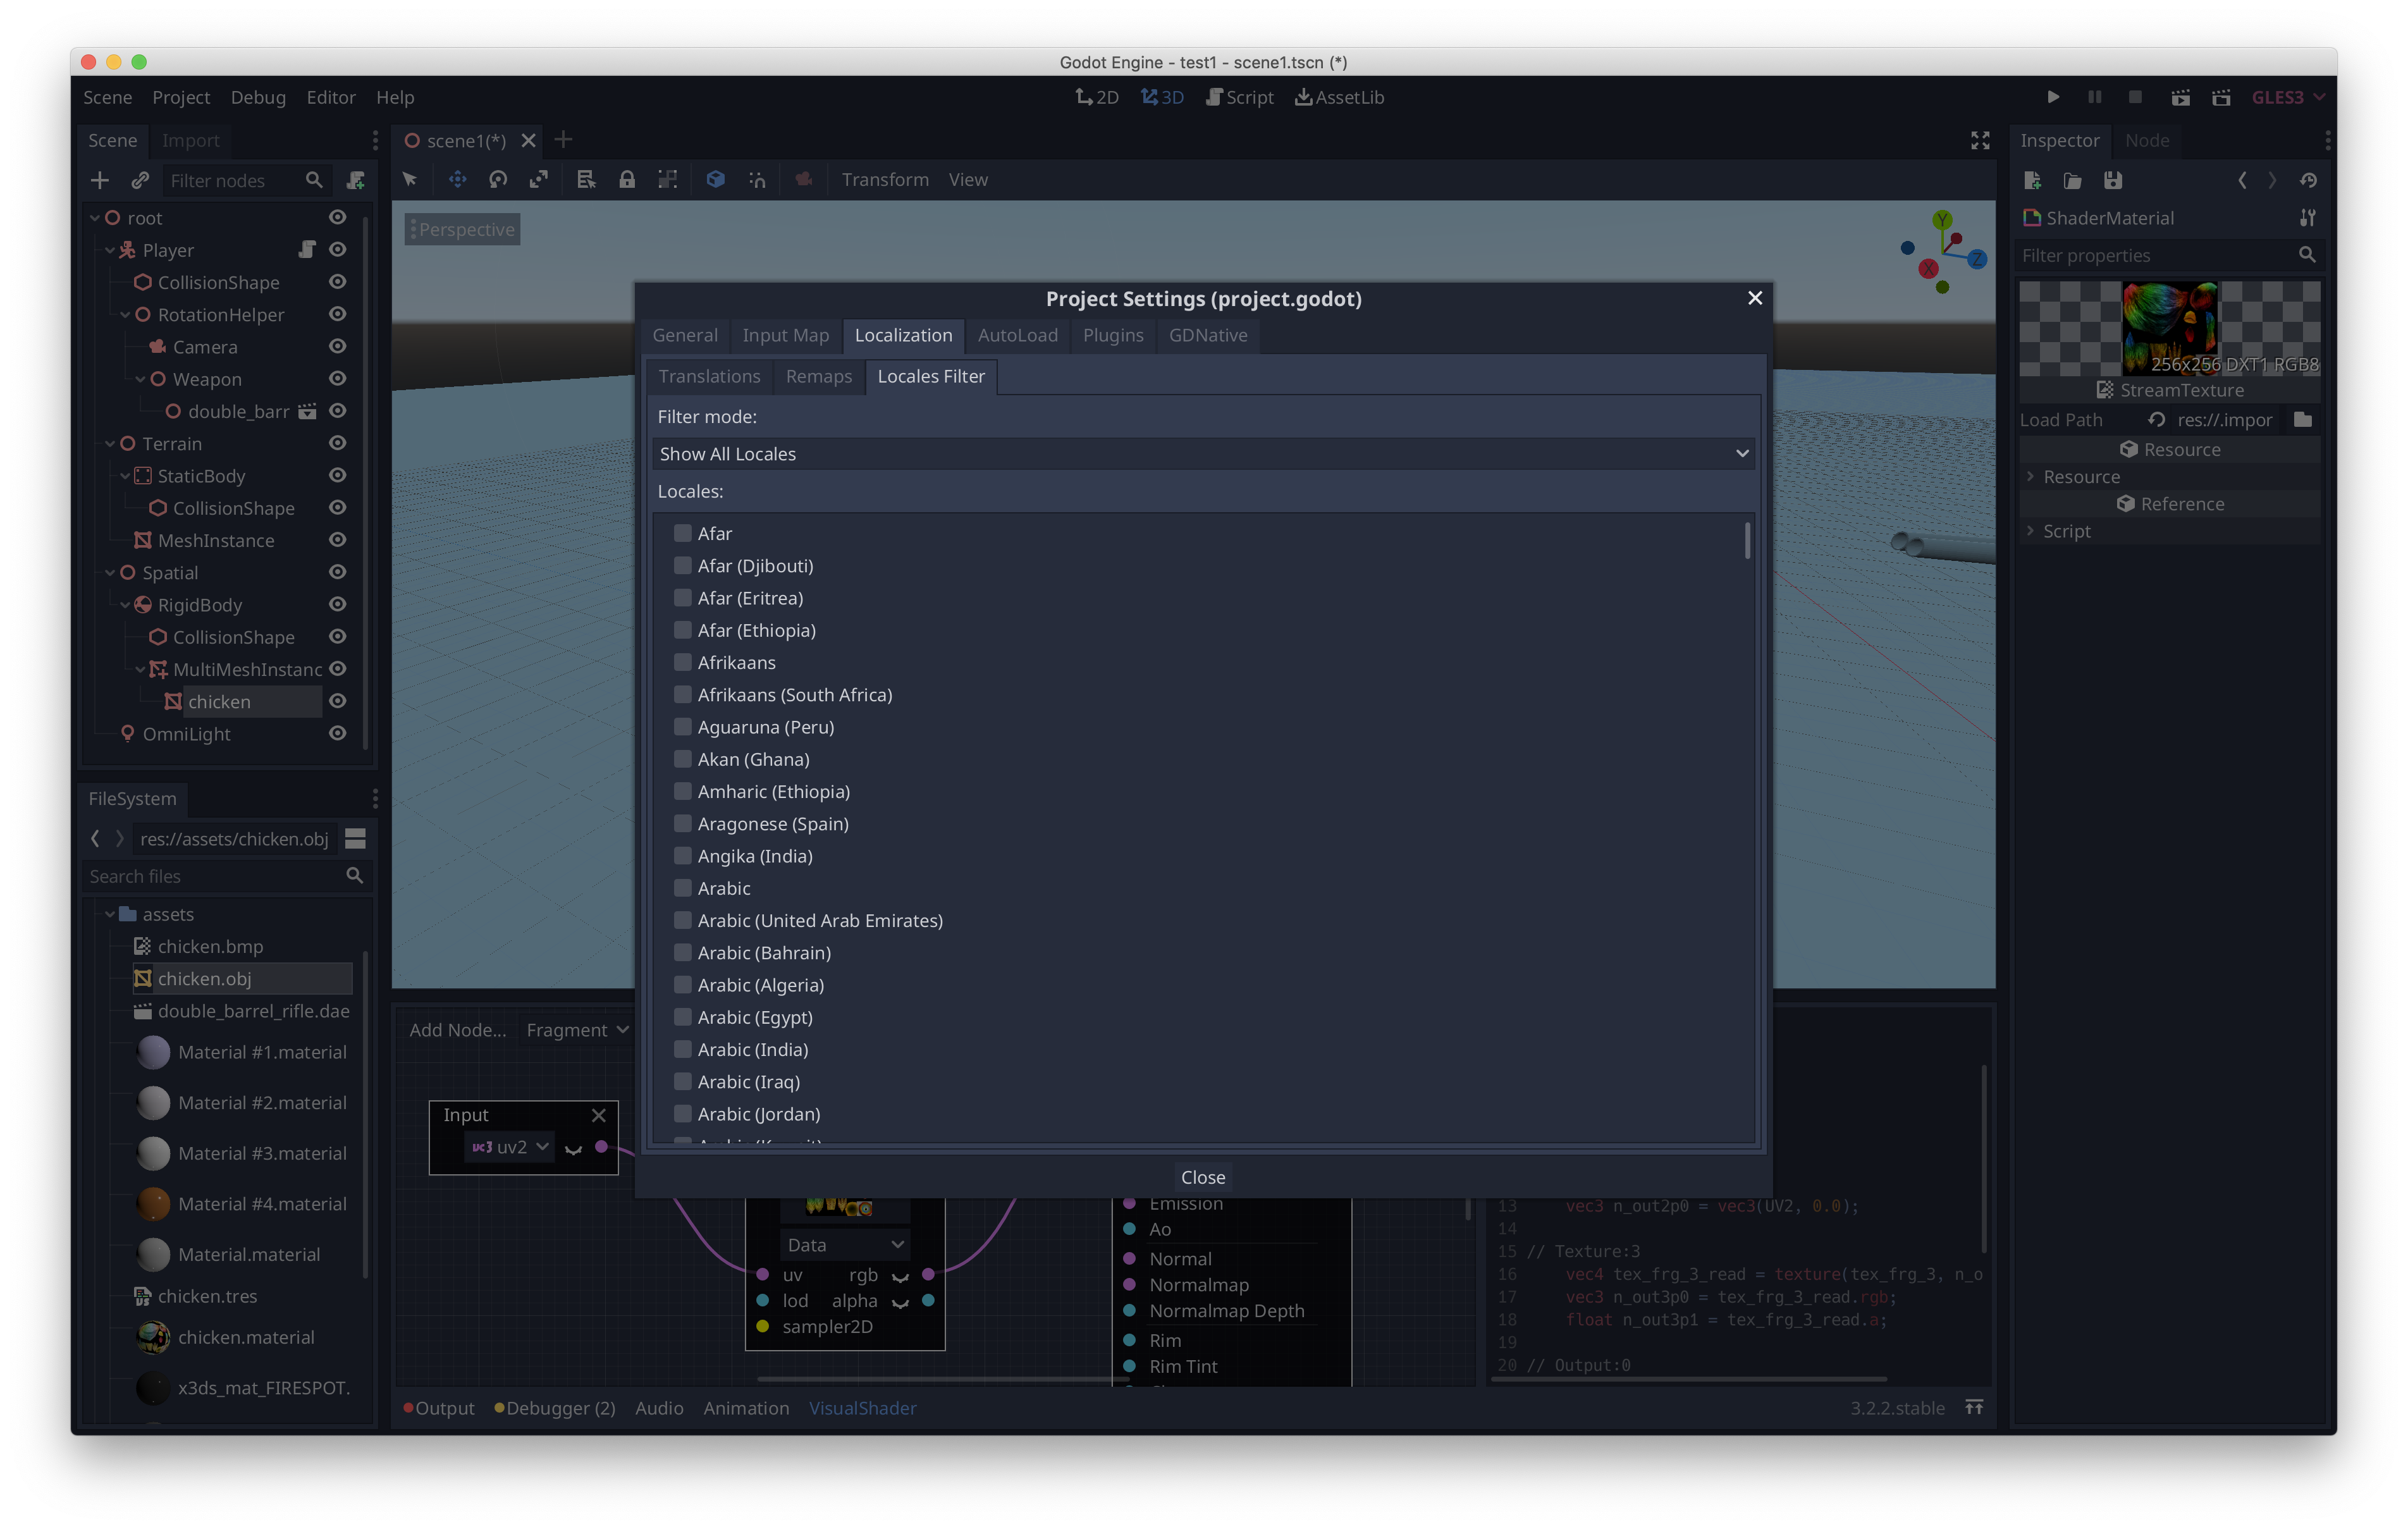2408x1529 pixels.
Task: Switch to the Input Map tab
Action: [x=785, y=335]
